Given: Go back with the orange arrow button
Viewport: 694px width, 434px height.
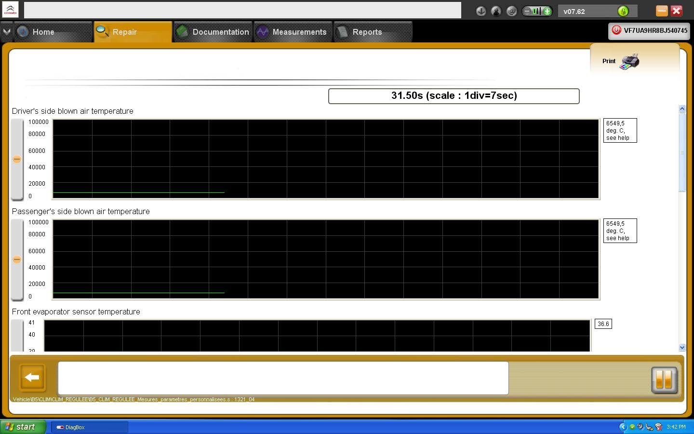Looking at the screenshot, I should pos(32,377).
